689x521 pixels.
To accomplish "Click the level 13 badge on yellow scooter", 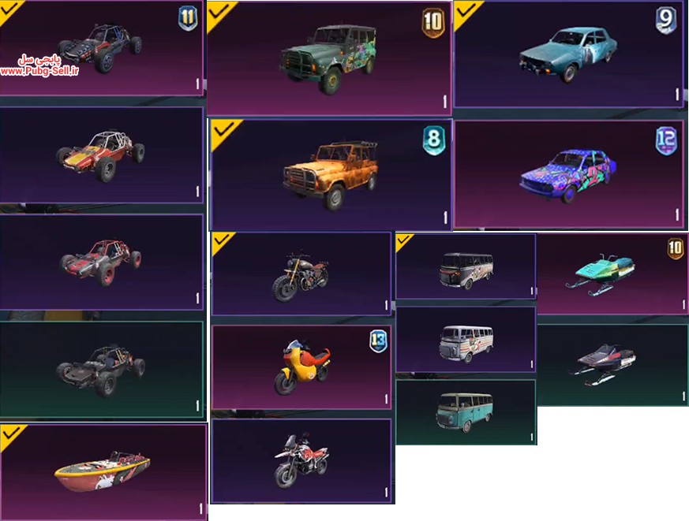I will point(378,341).
